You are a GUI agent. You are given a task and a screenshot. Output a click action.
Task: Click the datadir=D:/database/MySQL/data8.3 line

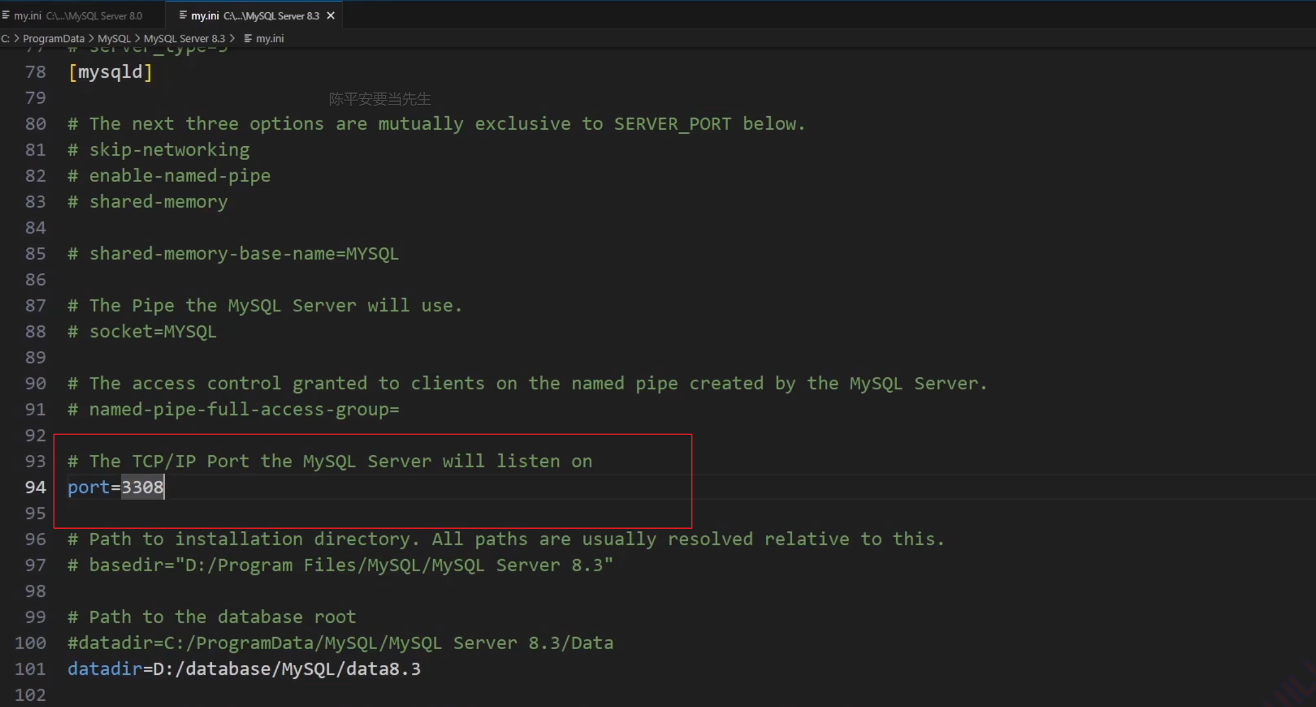pos(244,669)
